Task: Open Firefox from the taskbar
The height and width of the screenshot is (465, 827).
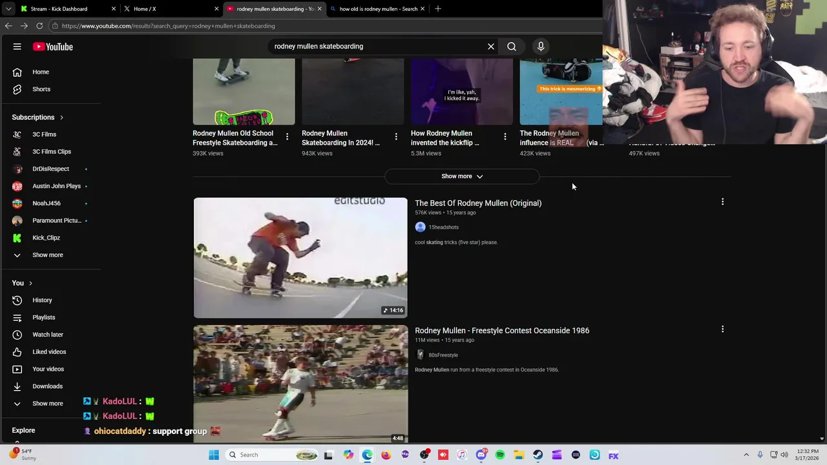Action: pos(386,455)
